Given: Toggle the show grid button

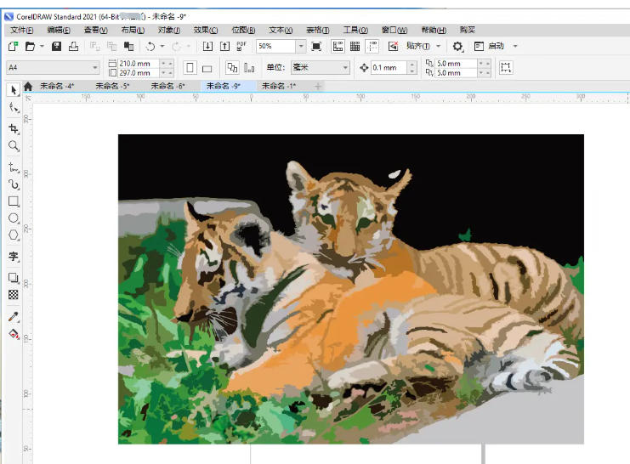Looking at the screenshot, I should [x=355, y=46].
